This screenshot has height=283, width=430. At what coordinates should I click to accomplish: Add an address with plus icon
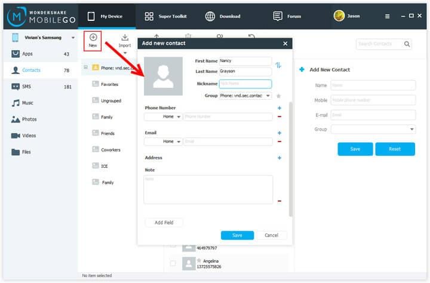[x=279, y=158]
